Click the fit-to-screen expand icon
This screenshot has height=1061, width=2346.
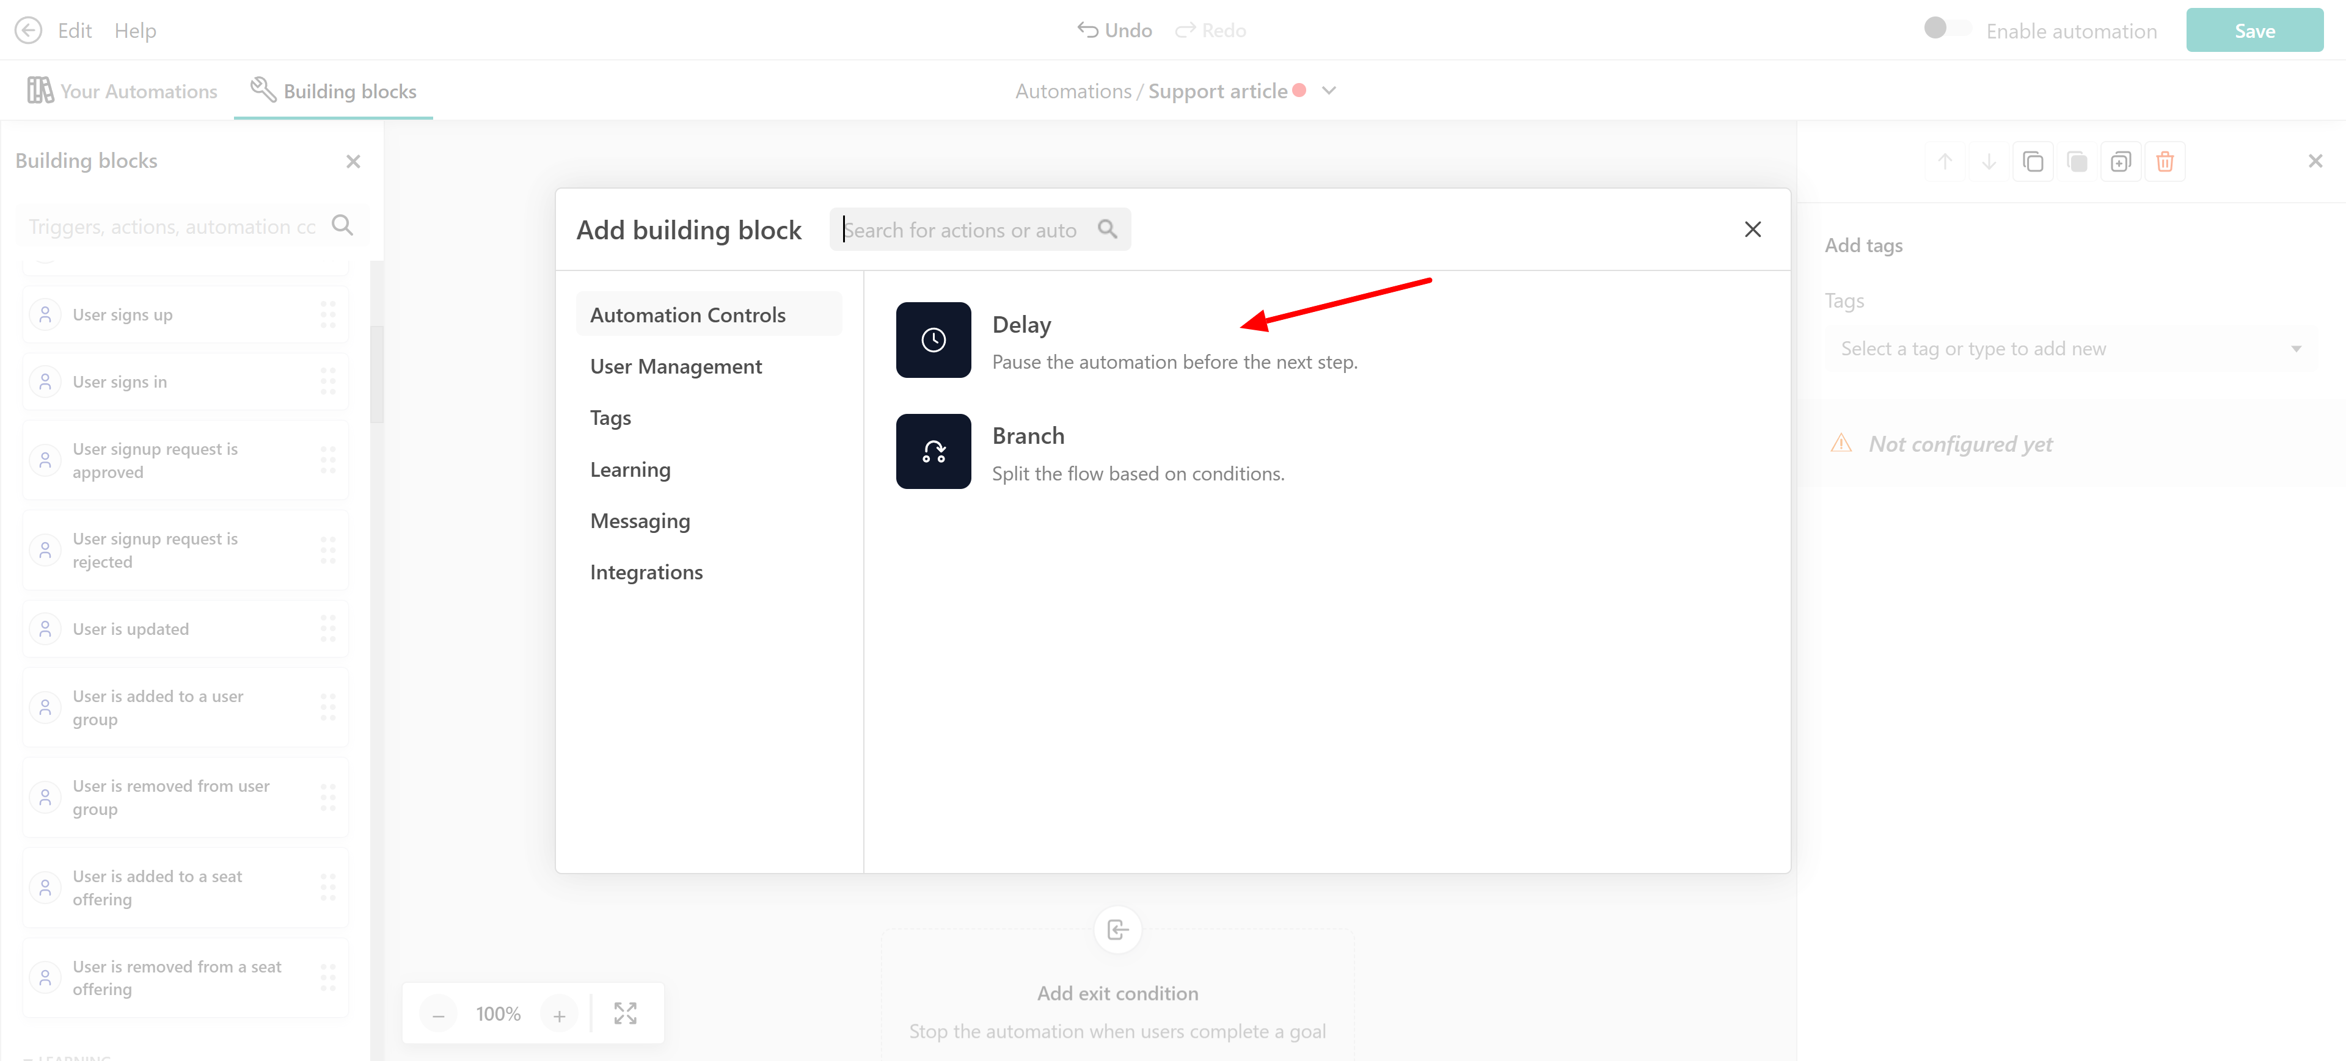625,1013
